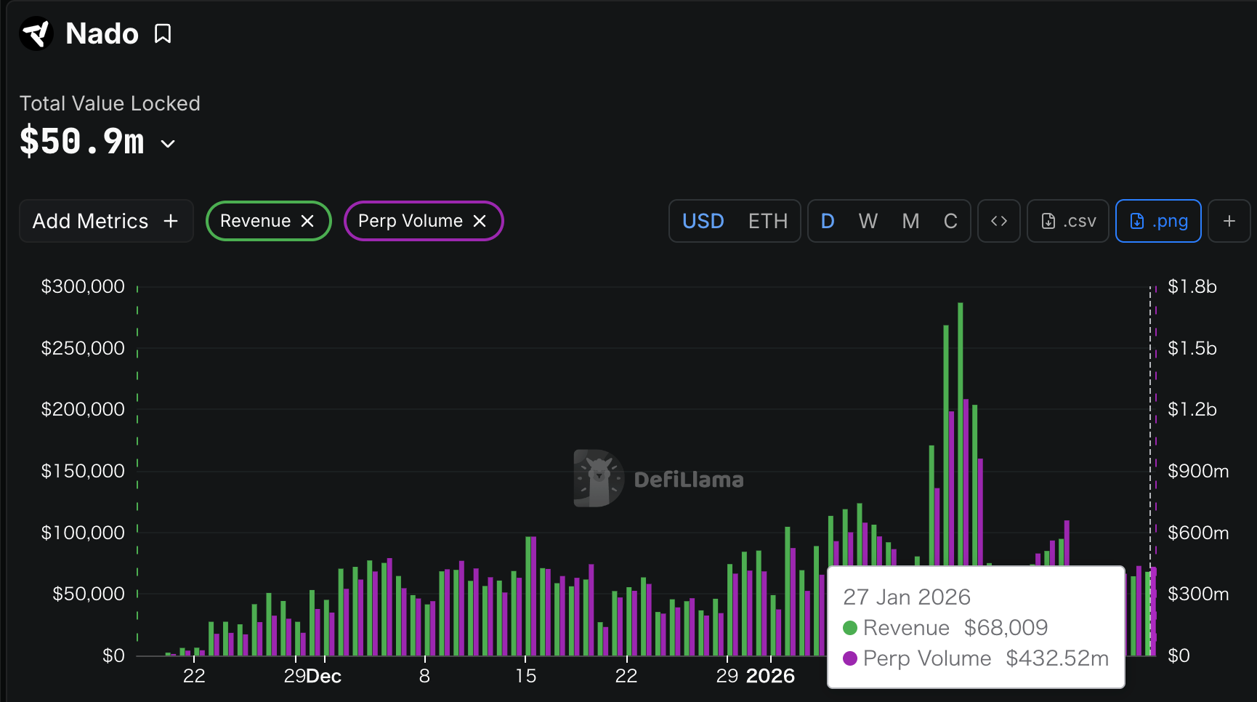Select the weekly W interval
The width and height of the screenshot is (1257, 702).
868,221
